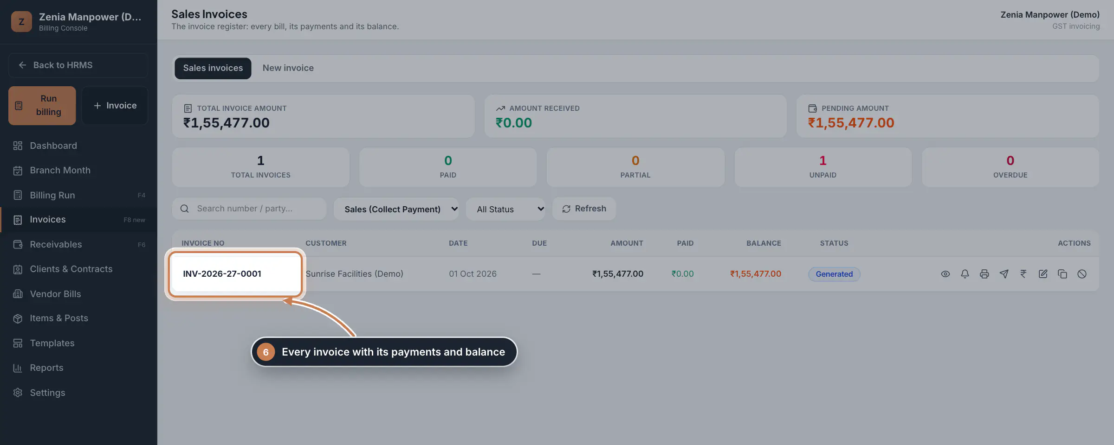This screenshot has width=1114, height=445.
Task: Open Dashboard from the sidebar
Action: 78,146
